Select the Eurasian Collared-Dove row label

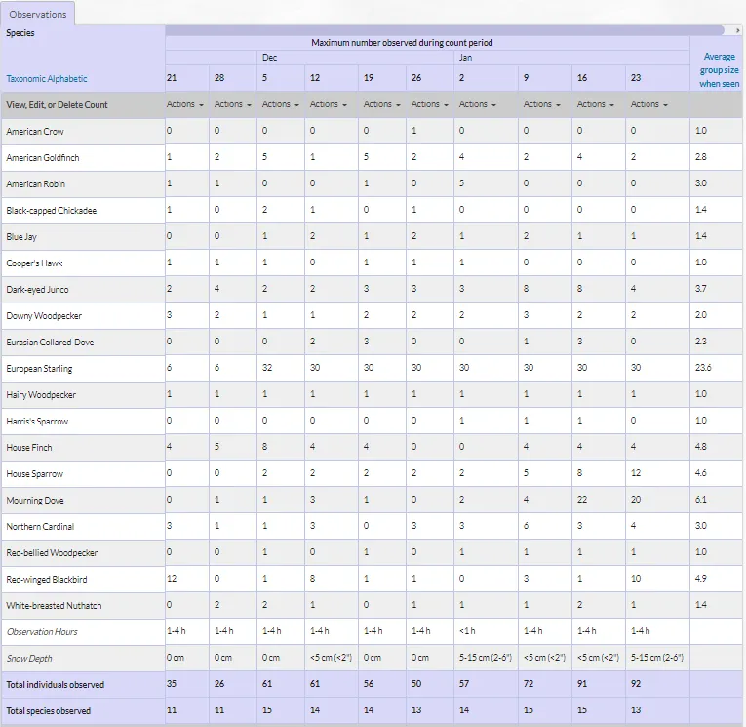click(50, 343)
